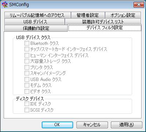The width and height of the screenshot is (146, 132).
Task: Select the デバイス フィルタ設定 tab
Action: point(105,28)
